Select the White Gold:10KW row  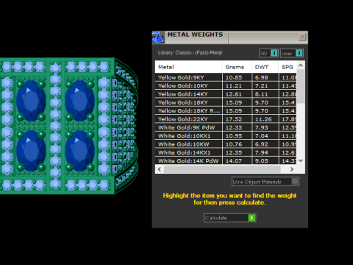[226, 144]
